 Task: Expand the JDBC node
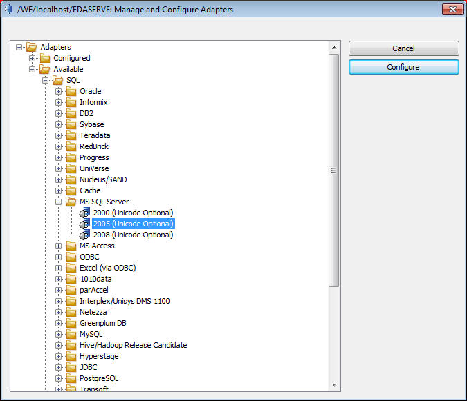click(x=58, y=367)
